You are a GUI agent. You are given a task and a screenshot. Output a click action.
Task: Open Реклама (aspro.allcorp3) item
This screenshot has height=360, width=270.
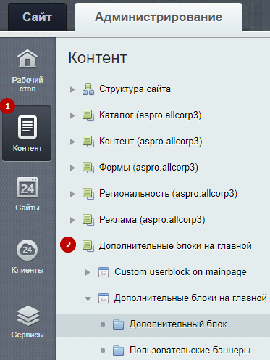(152, 220)
